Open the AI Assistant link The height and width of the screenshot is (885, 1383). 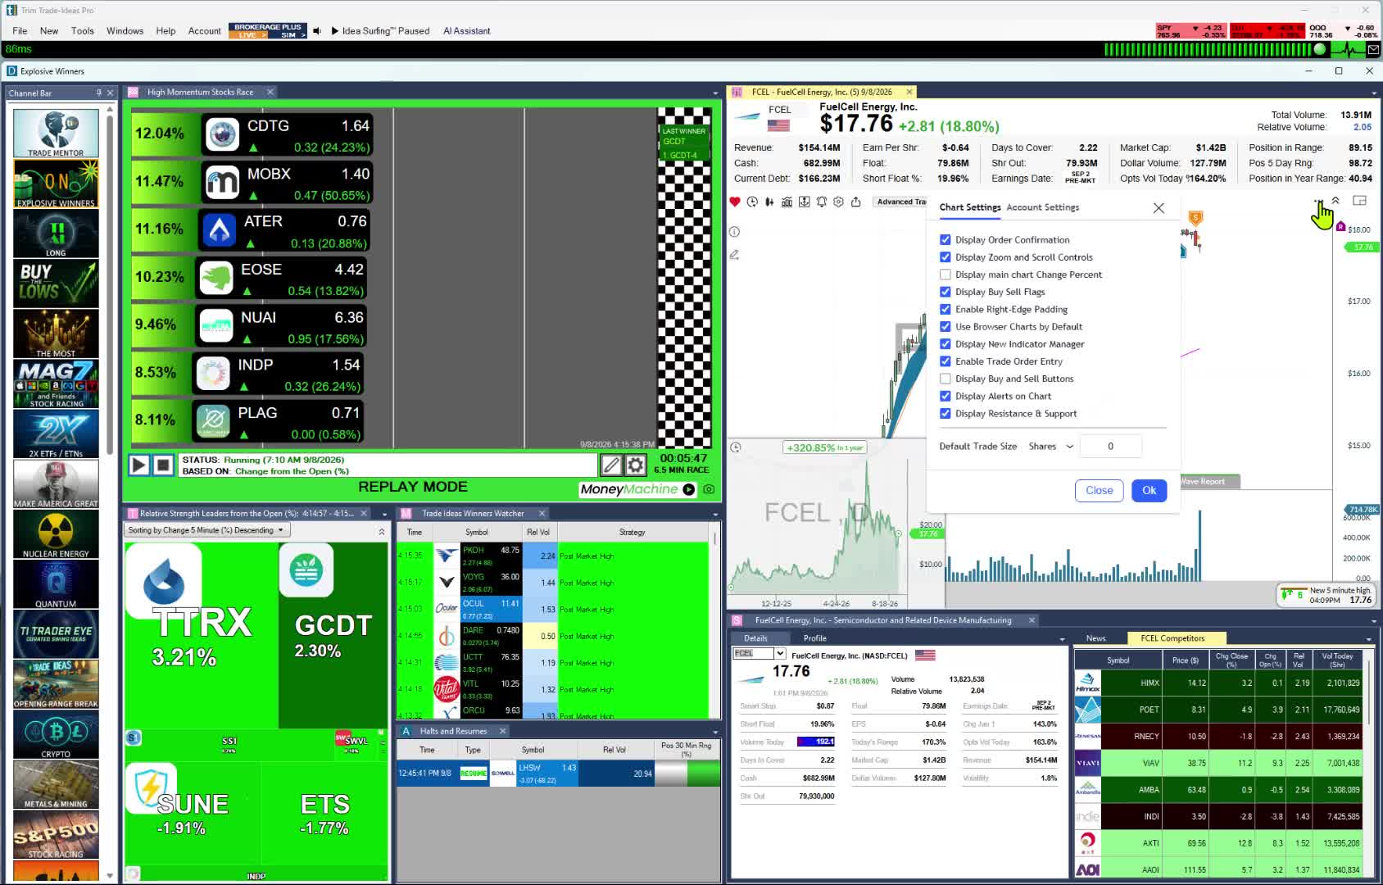pos(466,31)
